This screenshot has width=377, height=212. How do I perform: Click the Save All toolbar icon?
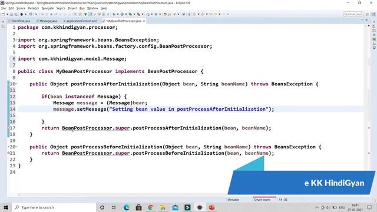(x=16, y=14)
